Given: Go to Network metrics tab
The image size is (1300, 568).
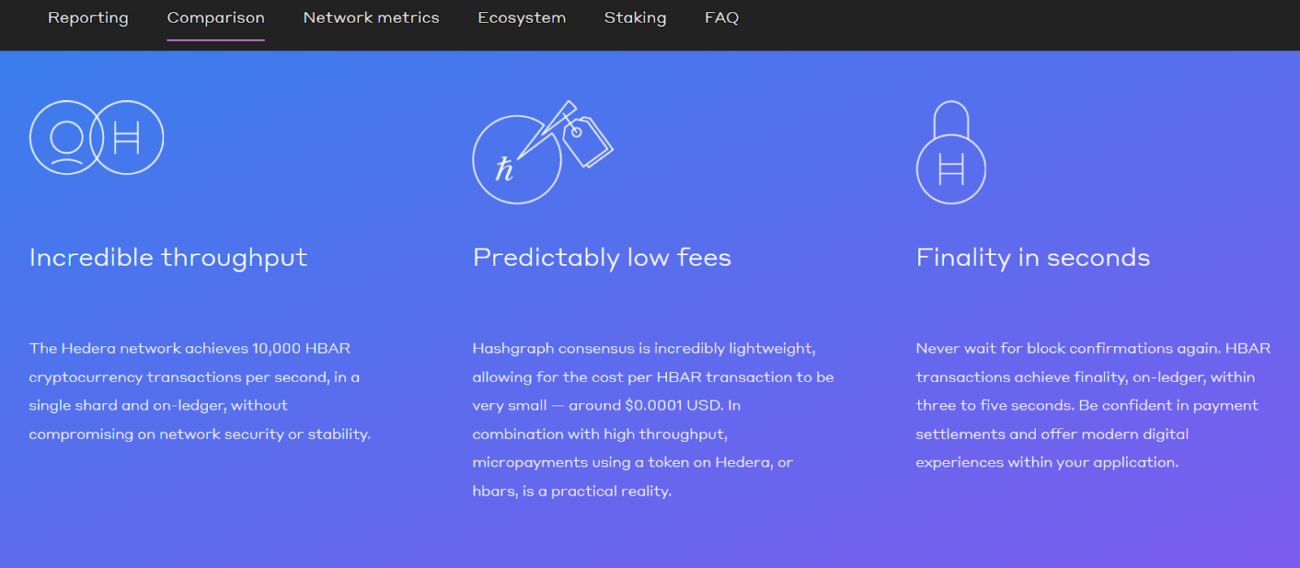Looking at the screenshot, I should (x=370, y=18).
